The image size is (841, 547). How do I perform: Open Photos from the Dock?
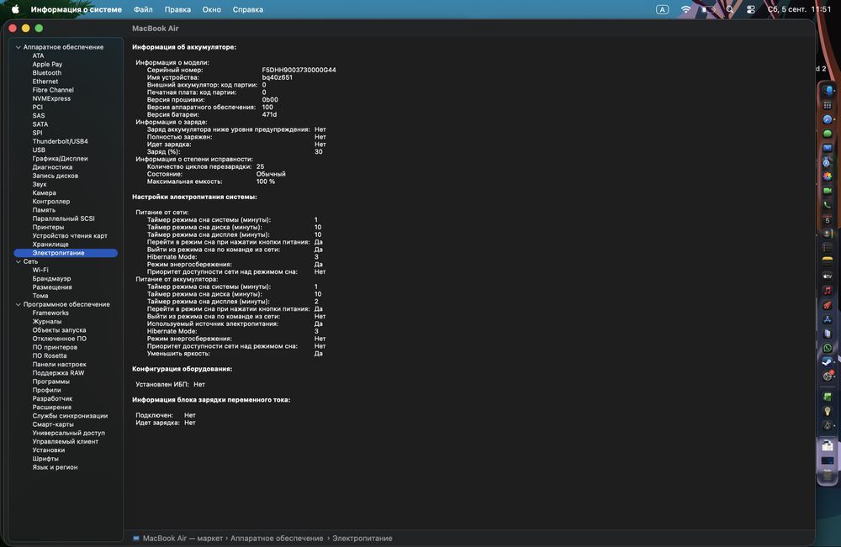click(828, 176)
